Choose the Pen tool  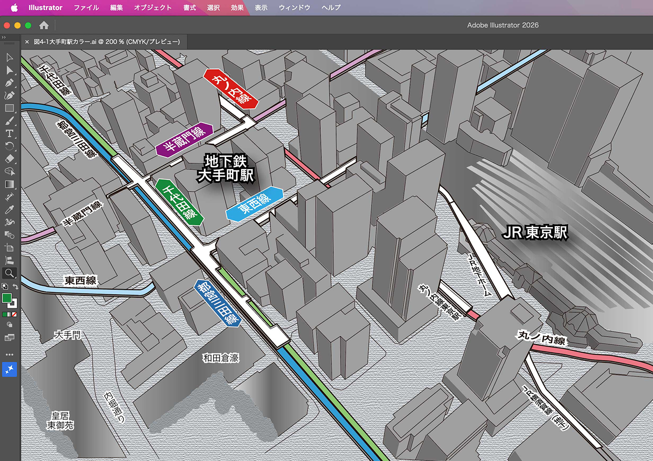coord(9,83)
